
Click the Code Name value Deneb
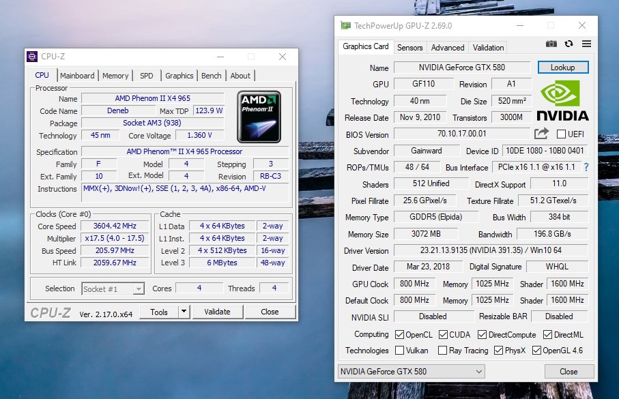[118, 110]
